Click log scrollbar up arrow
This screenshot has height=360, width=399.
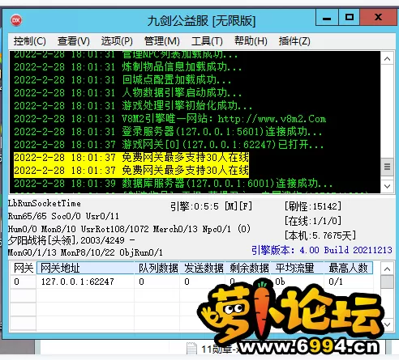click(x=387, y=58)
